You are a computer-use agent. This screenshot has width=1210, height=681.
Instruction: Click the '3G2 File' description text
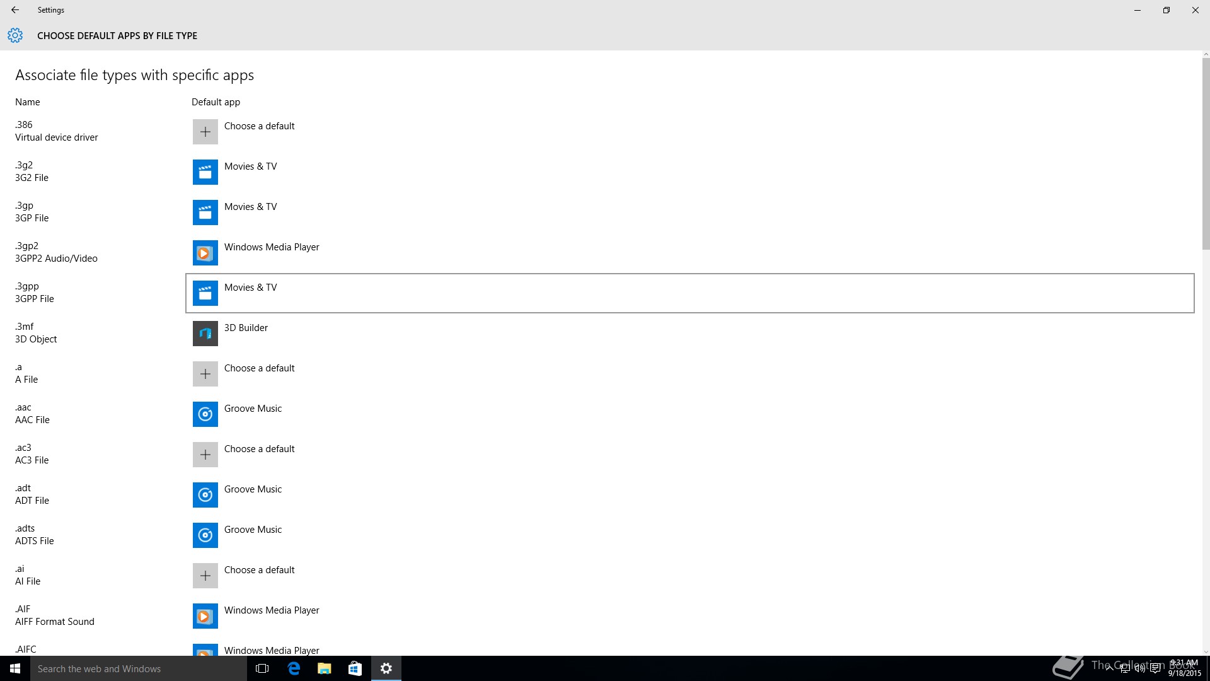(x=32, y=178)
